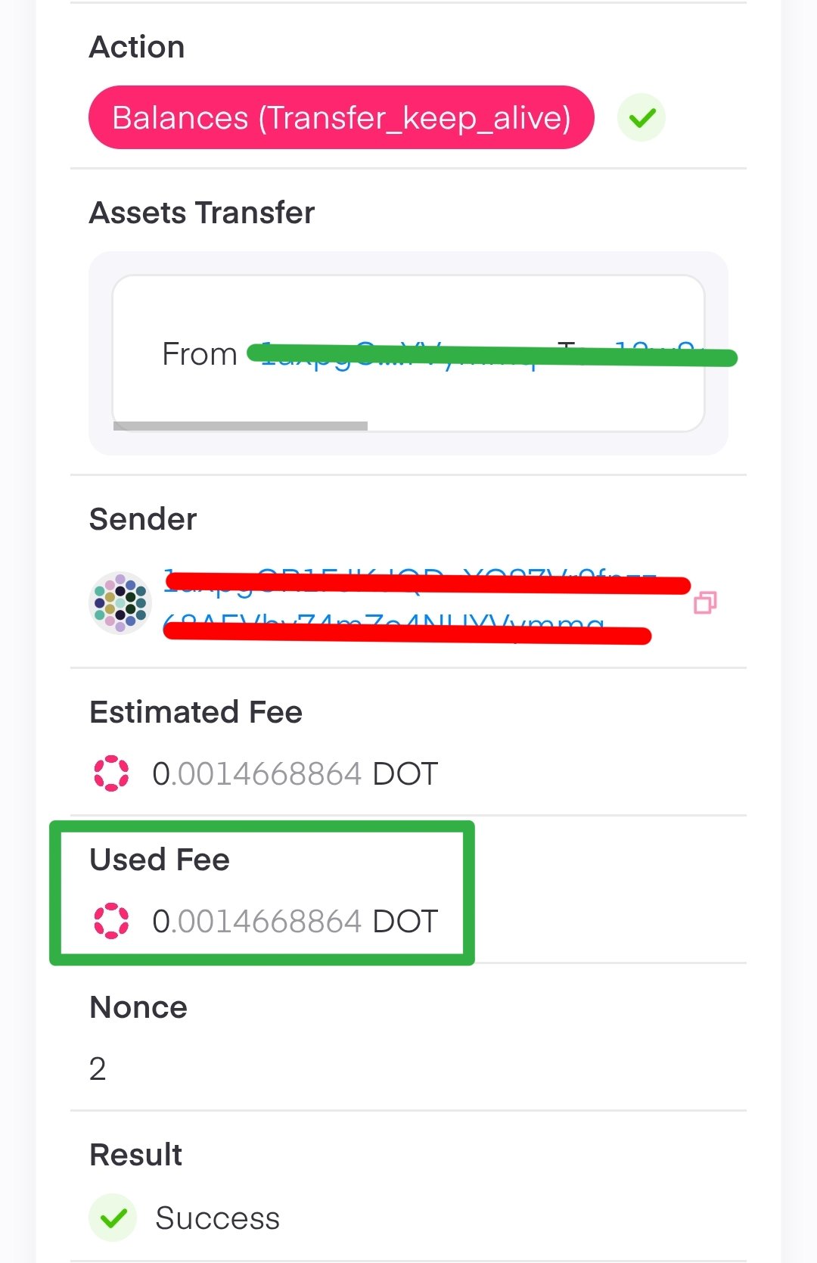Copy the sender address with the copy icon
817x1263 pixels.
coord(705,602)
